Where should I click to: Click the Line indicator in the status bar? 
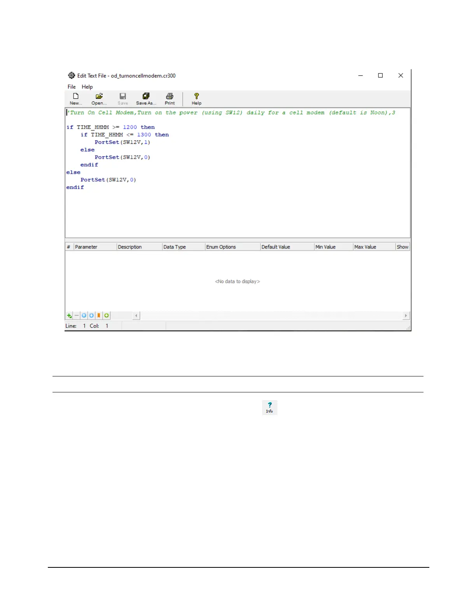click(x=76, y=326)
